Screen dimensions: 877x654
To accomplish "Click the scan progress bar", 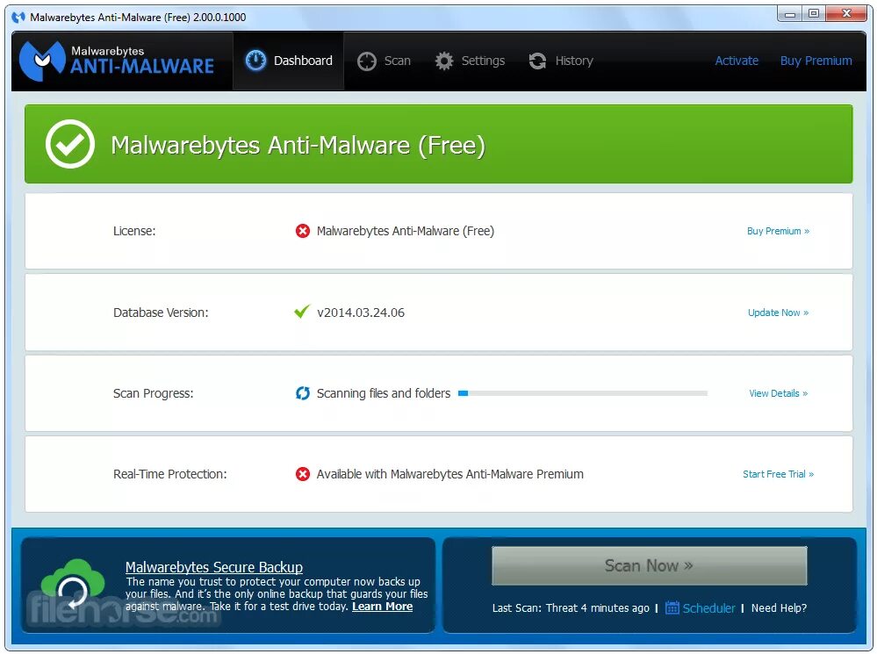I will 583,393.
